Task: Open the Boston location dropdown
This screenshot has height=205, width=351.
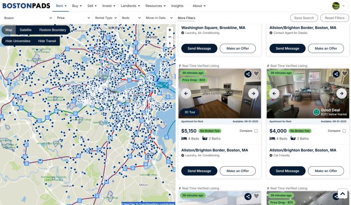Action: (x=28, y=18)
